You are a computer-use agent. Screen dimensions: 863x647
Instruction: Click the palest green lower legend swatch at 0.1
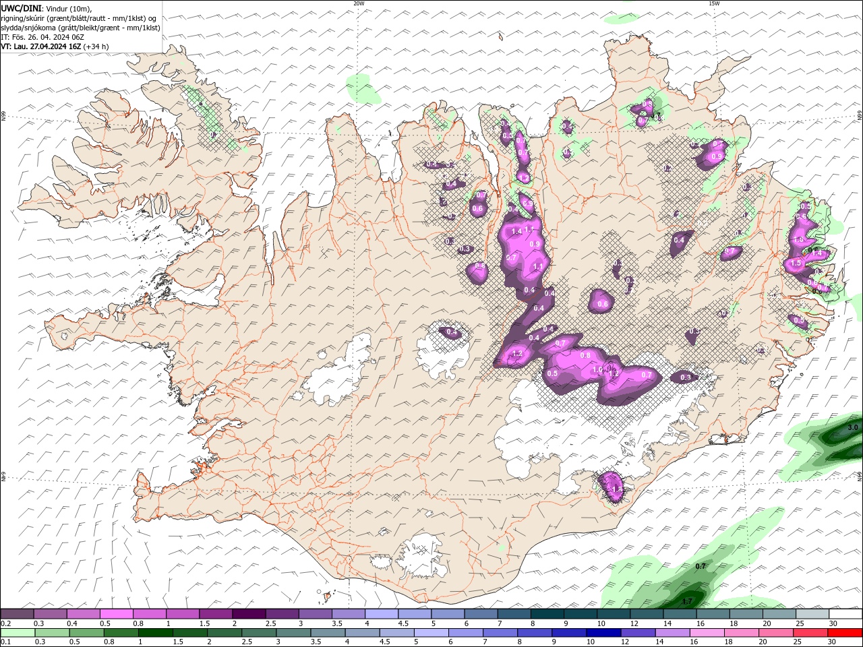[x=17, y=633]
